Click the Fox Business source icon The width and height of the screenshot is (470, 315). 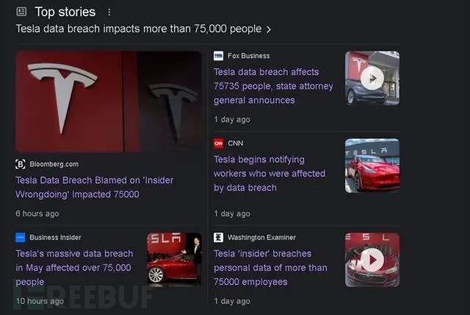coord(218,56)
